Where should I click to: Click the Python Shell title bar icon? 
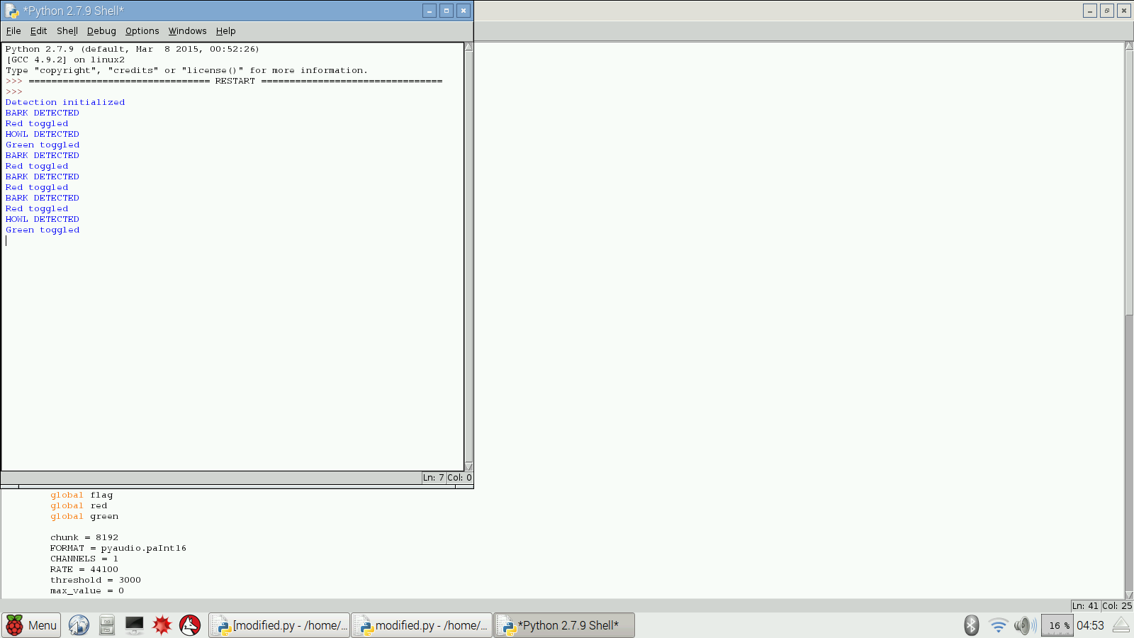[12, 11]
